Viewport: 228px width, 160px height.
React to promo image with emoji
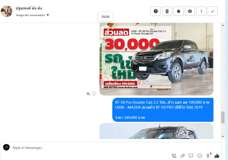point(94,94)
